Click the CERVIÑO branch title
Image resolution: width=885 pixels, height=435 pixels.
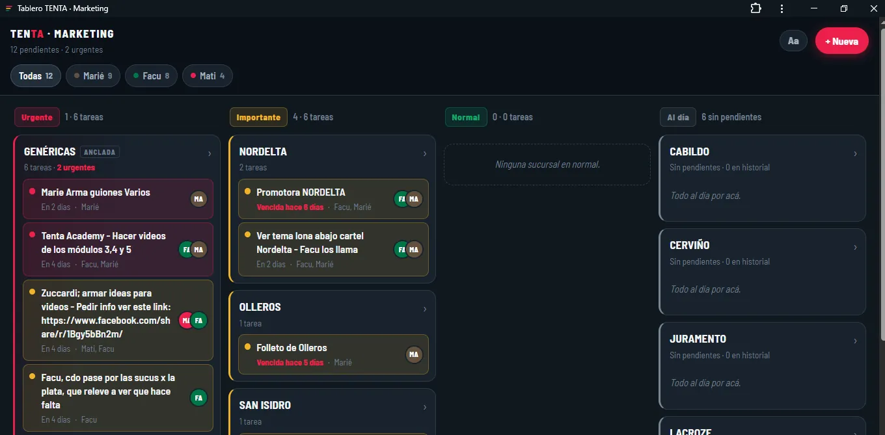(689, 245)
